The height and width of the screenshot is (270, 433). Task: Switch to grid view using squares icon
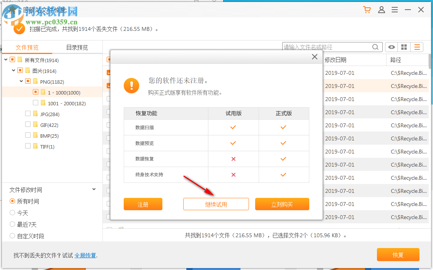pos(404,47)
